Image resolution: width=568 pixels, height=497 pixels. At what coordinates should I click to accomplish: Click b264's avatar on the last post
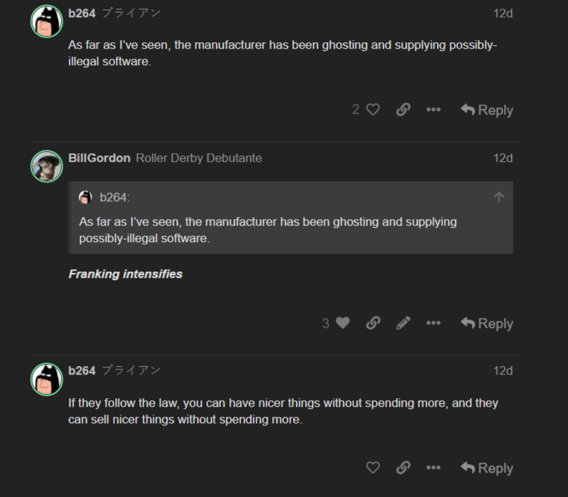point(47,379)
